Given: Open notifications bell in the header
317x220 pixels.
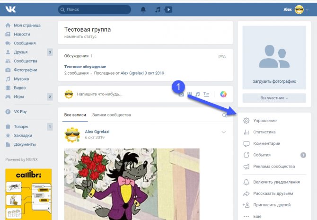Looking at the screenshot, I should coord(143,9).
